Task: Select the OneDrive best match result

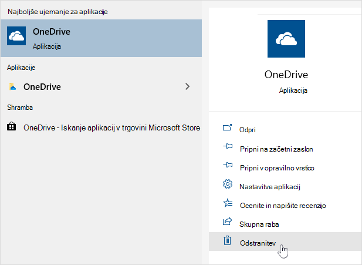Action: coord(101,38)
